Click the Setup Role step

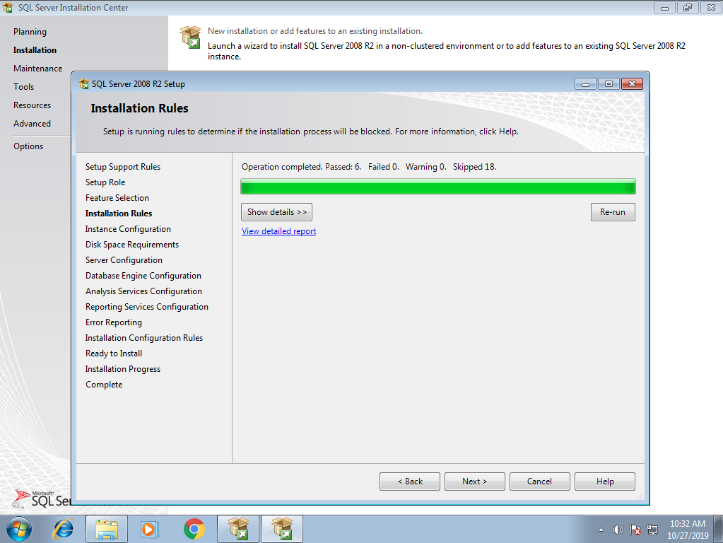pyautogui.click(x=105, y=182)
